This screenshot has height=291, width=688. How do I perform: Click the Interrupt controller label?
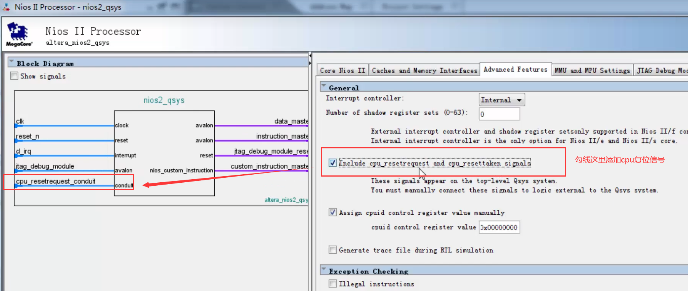point(365,98)
